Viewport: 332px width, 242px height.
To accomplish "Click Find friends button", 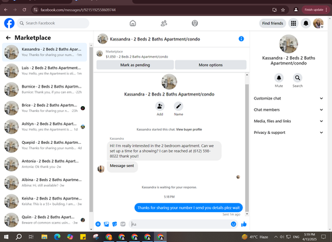I will (272, 23).
